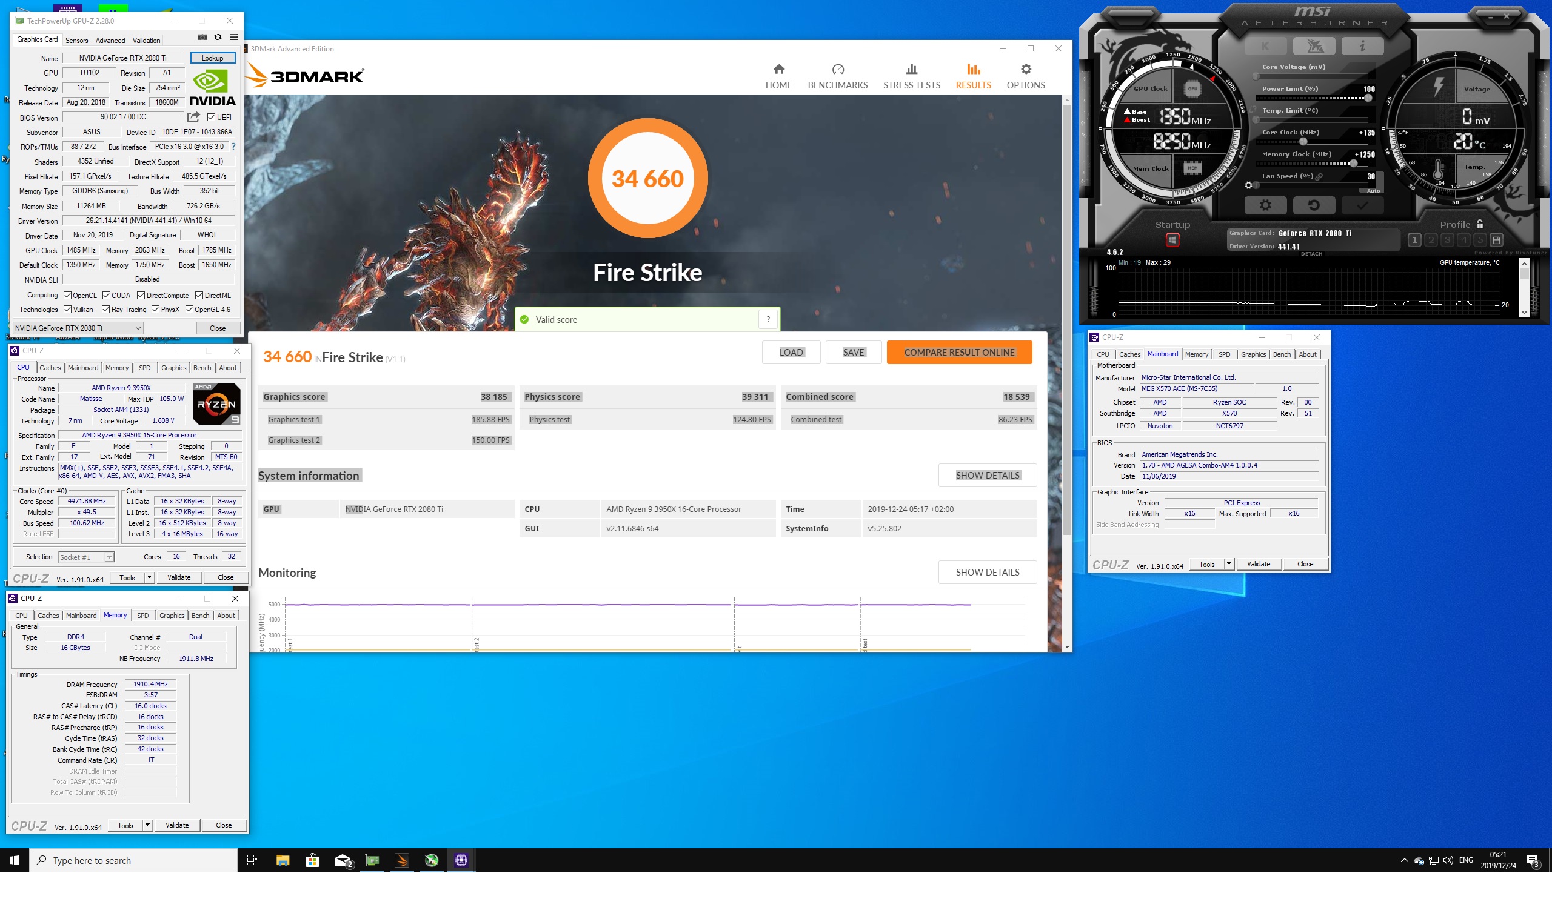Show hidden system tray icons
This screenshot has width=1552, height=916.
tap(1404, 860)
